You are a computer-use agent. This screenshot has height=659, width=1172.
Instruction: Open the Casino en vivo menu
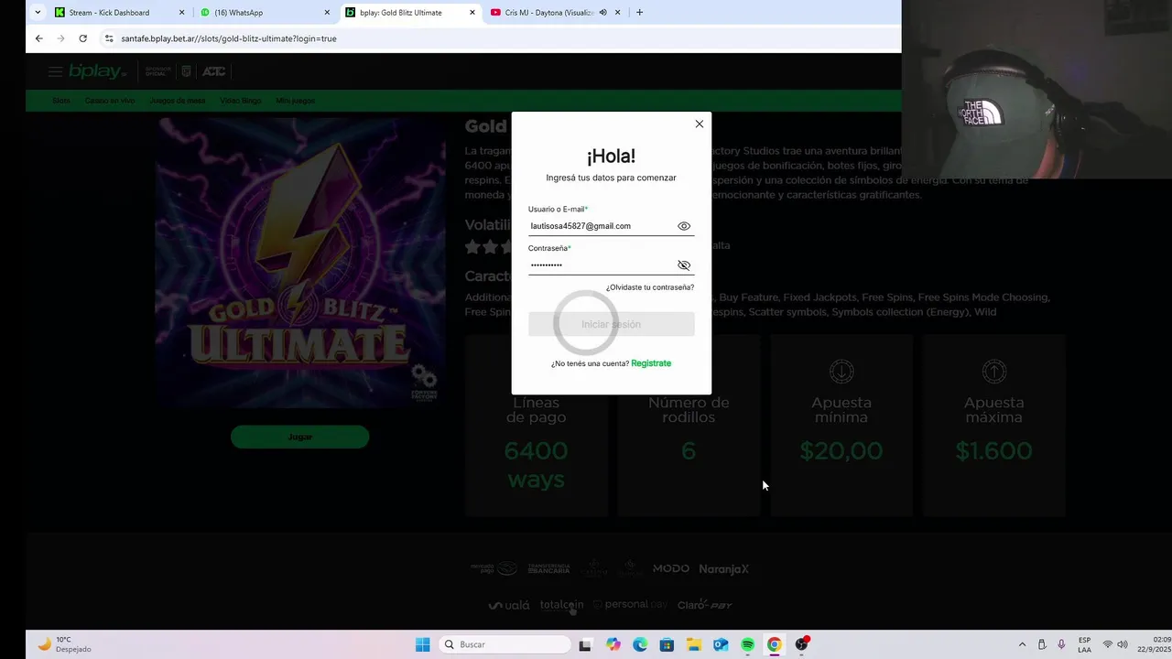(x=110, y=101)
